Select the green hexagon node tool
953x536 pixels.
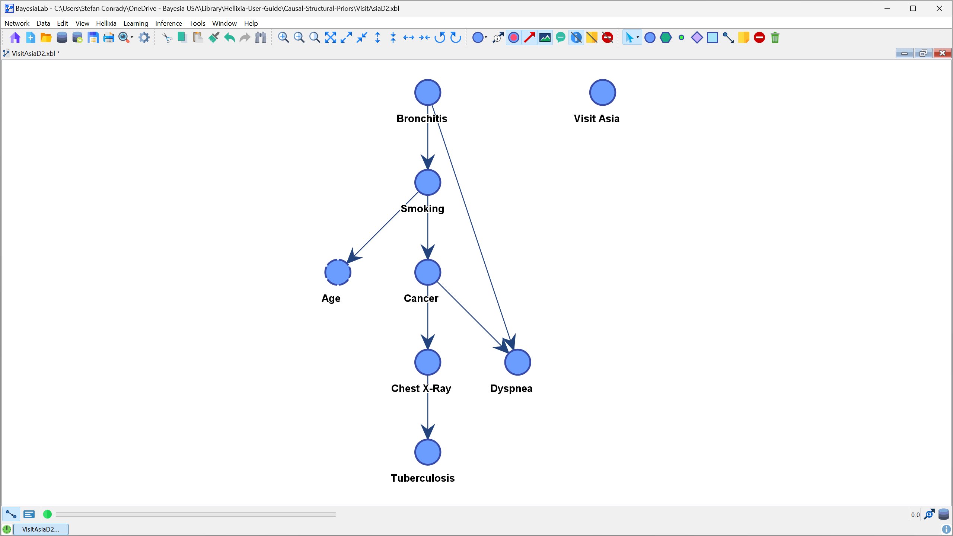(666, 38)
